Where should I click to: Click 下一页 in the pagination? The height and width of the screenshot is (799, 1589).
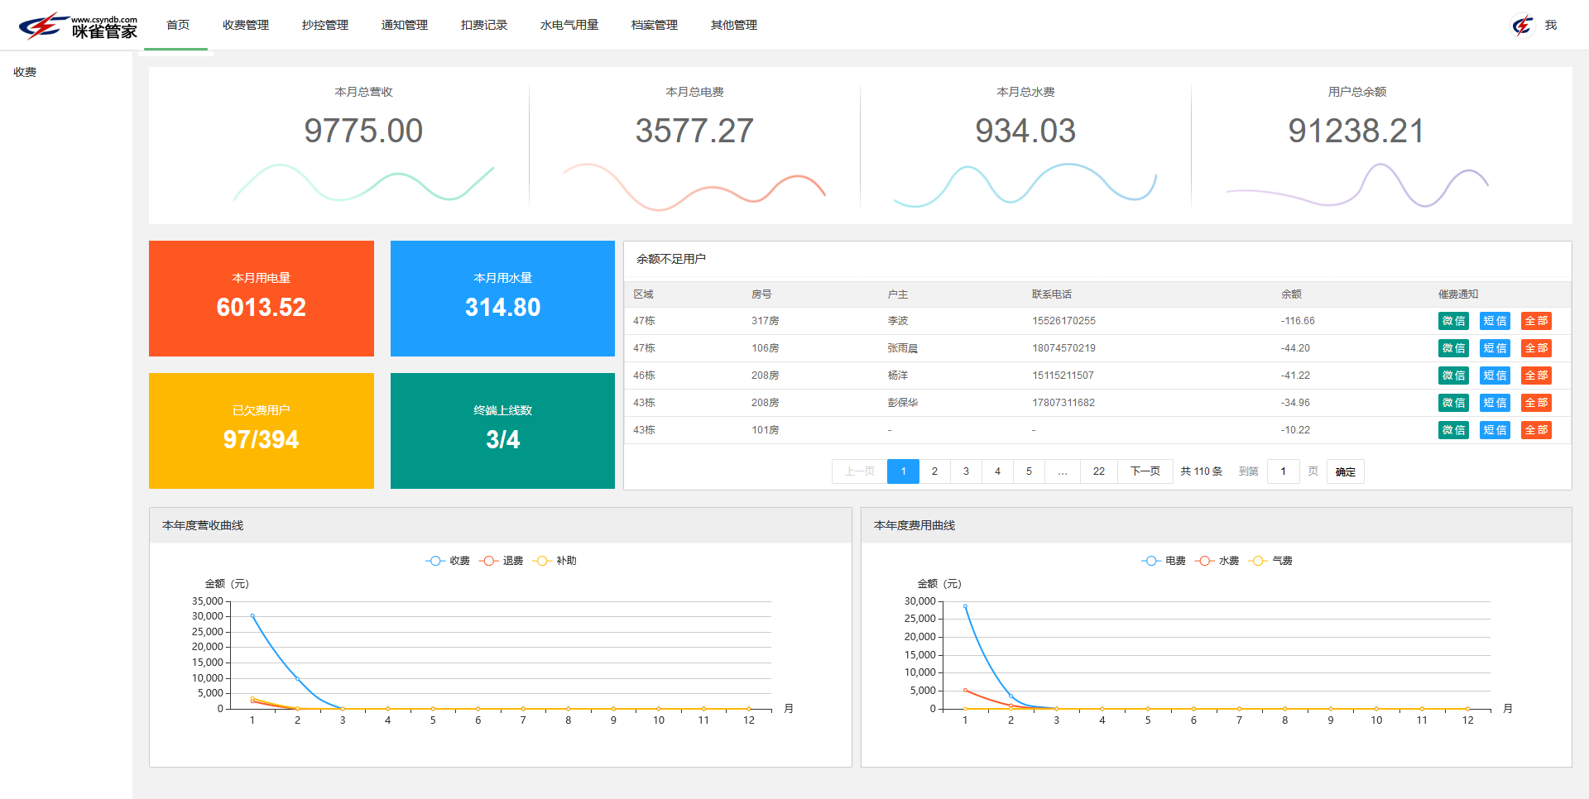pos(1145,471)
